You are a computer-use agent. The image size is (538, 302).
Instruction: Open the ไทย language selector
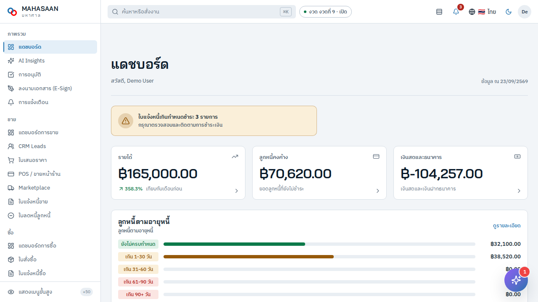click(x=483, y=12)
